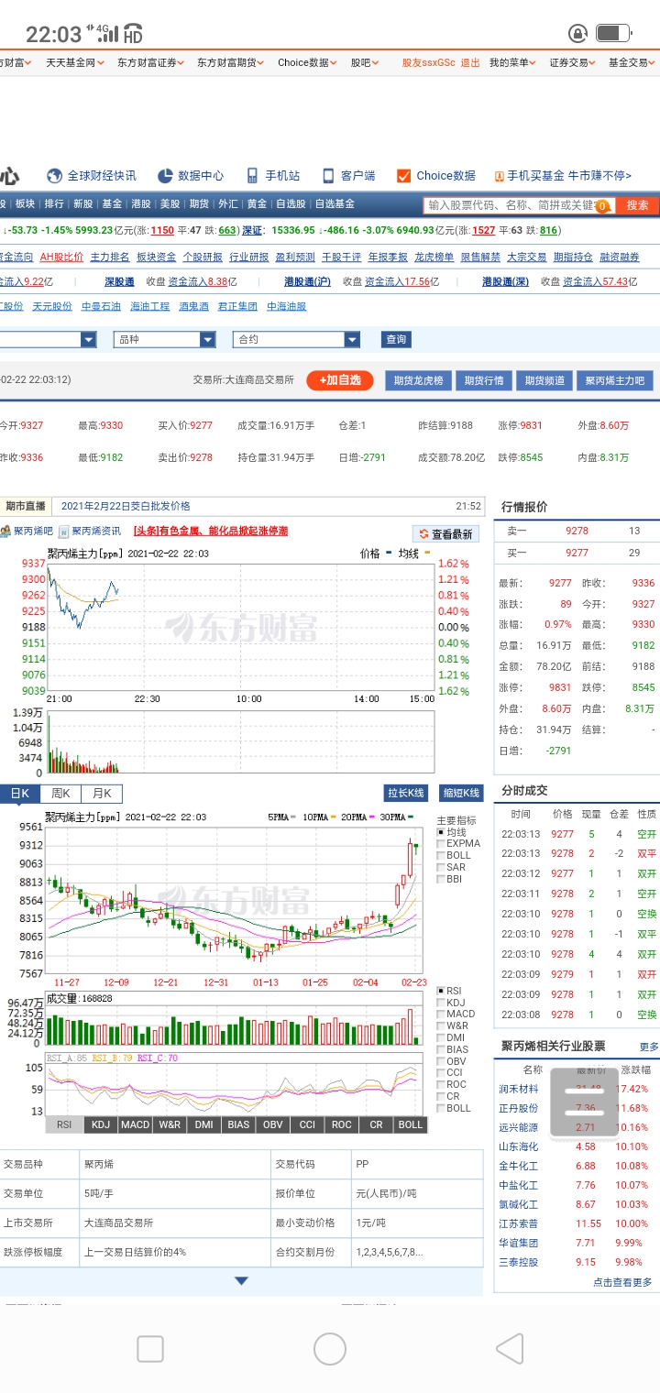Open the 合约 dropdown
This screenshot has width=660, height=1393.
coord(297,339)
